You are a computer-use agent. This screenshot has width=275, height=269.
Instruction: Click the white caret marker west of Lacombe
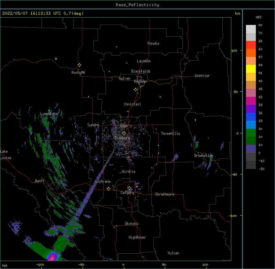(127, 63)
